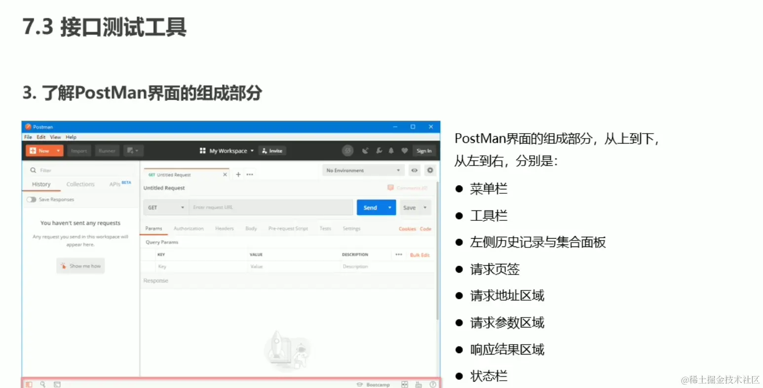Click the new window icon button in toolbar
The image size is (763, 388).
tap(133, 151)
